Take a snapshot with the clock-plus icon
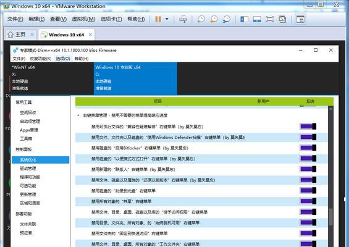Image resolution: width=349 pixels, height=247 pixels. point(201,19)
